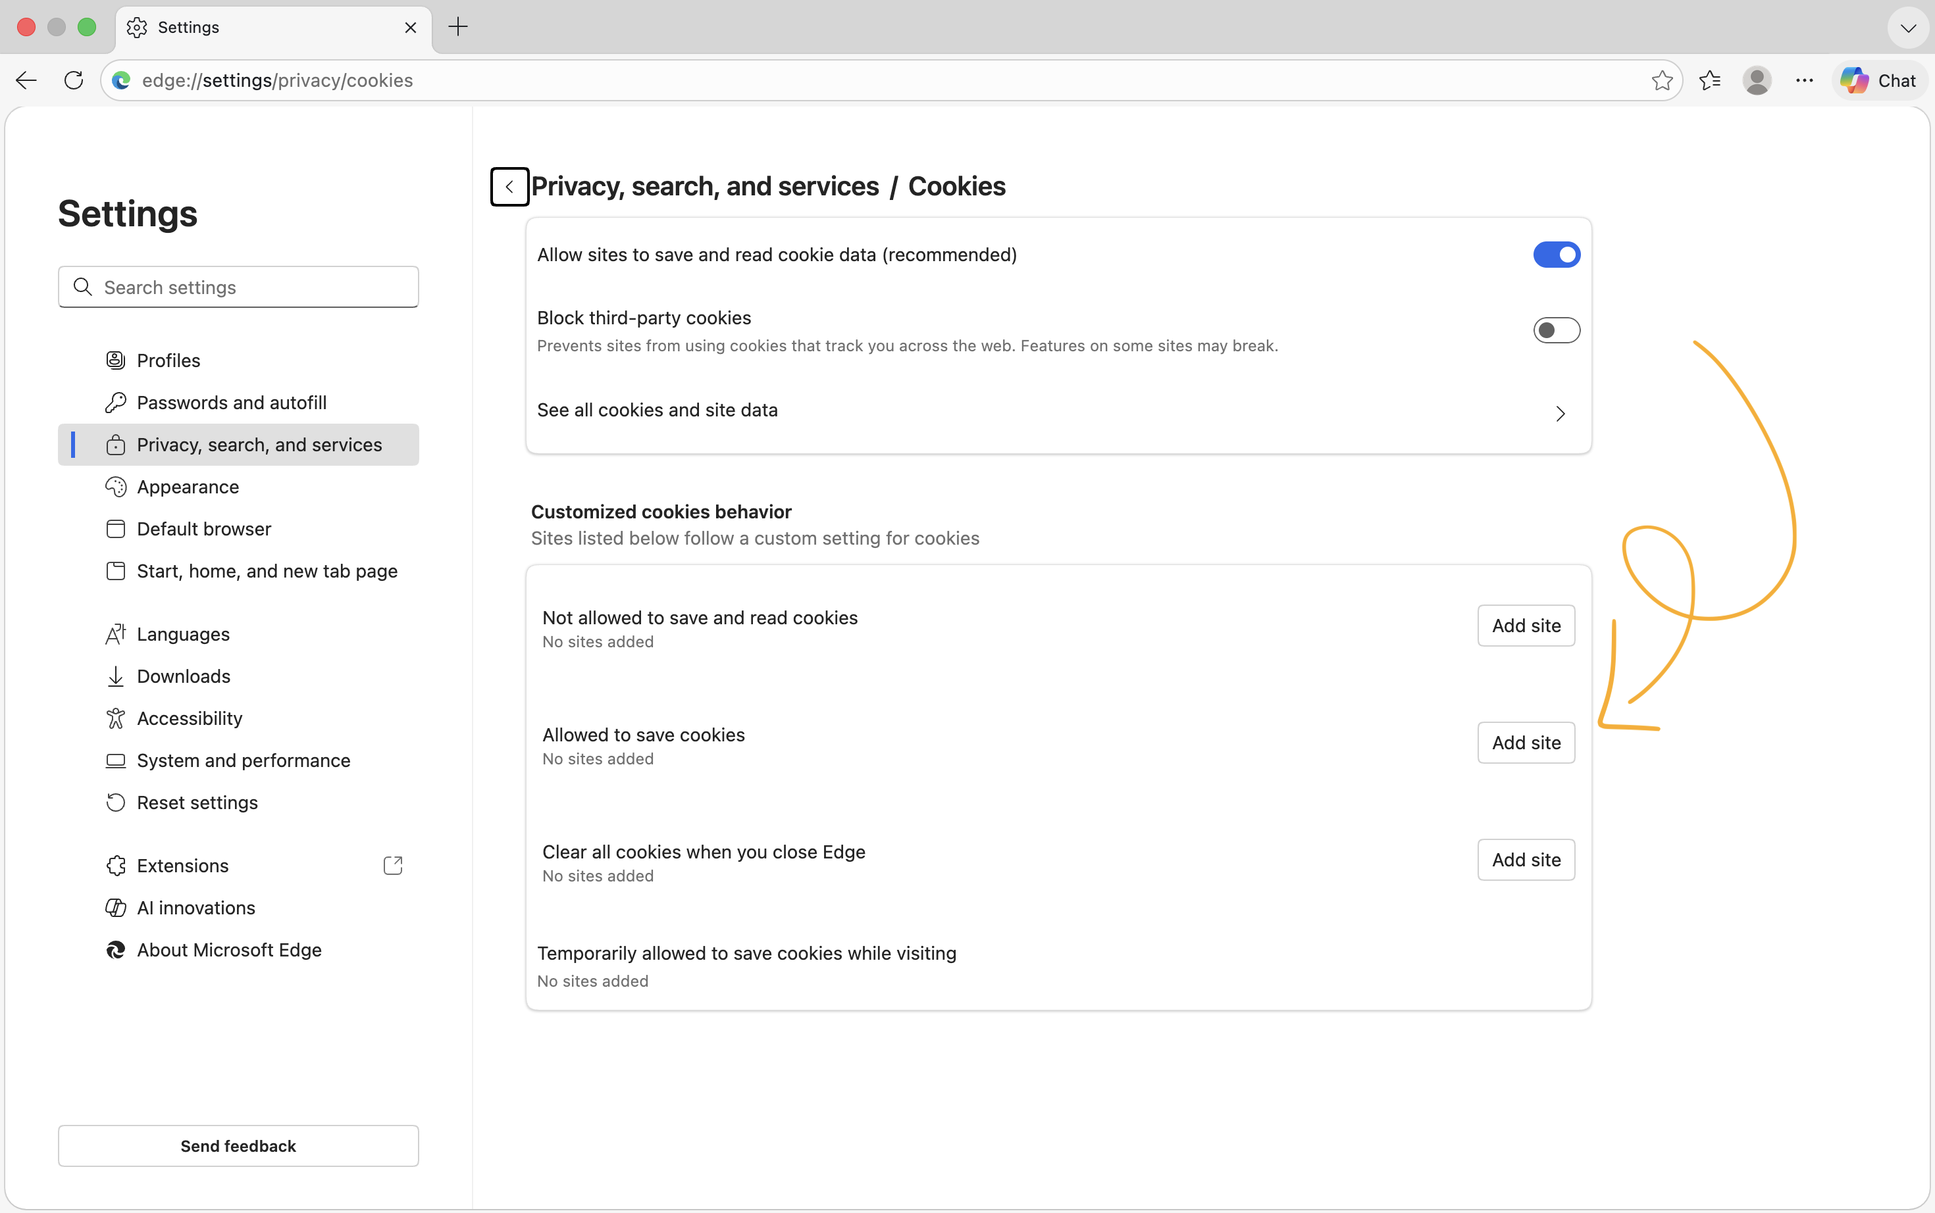Add site to Not allowed to save cookies
The image size is (1935, 1213).
[1525, 625]
